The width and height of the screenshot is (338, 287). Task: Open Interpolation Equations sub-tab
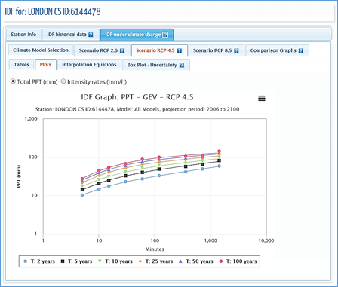point(89,65)
